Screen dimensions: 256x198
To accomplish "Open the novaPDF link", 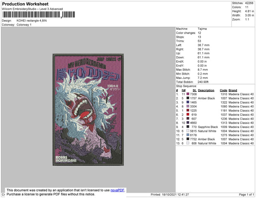I will tap(117, 190).
